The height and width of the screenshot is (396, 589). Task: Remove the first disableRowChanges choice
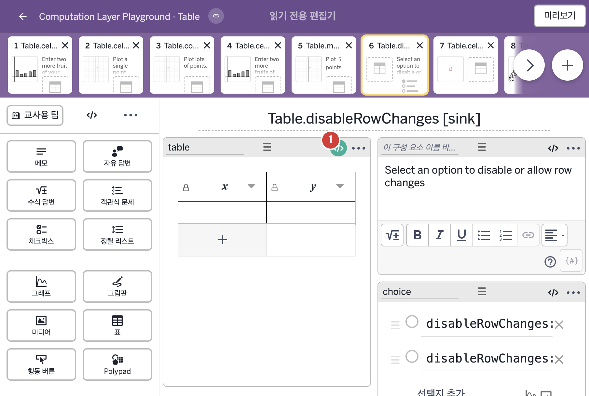coord(559,325)
